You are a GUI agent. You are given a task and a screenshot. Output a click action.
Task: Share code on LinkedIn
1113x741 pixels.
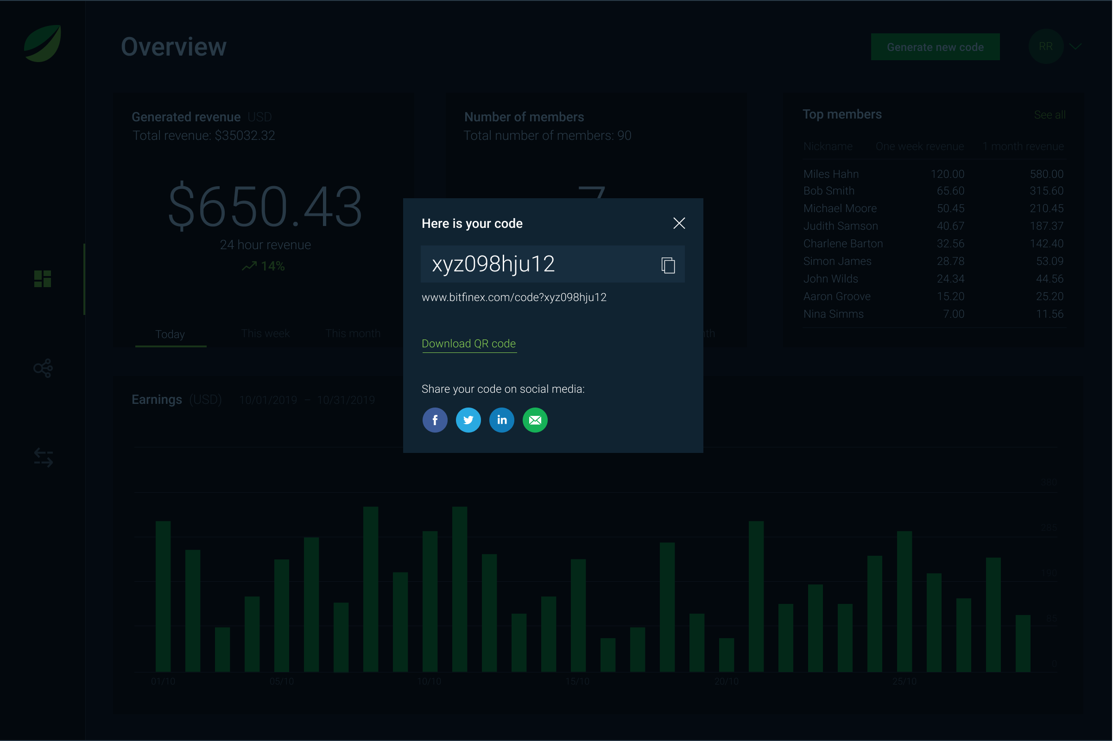(x=502, y=420)
